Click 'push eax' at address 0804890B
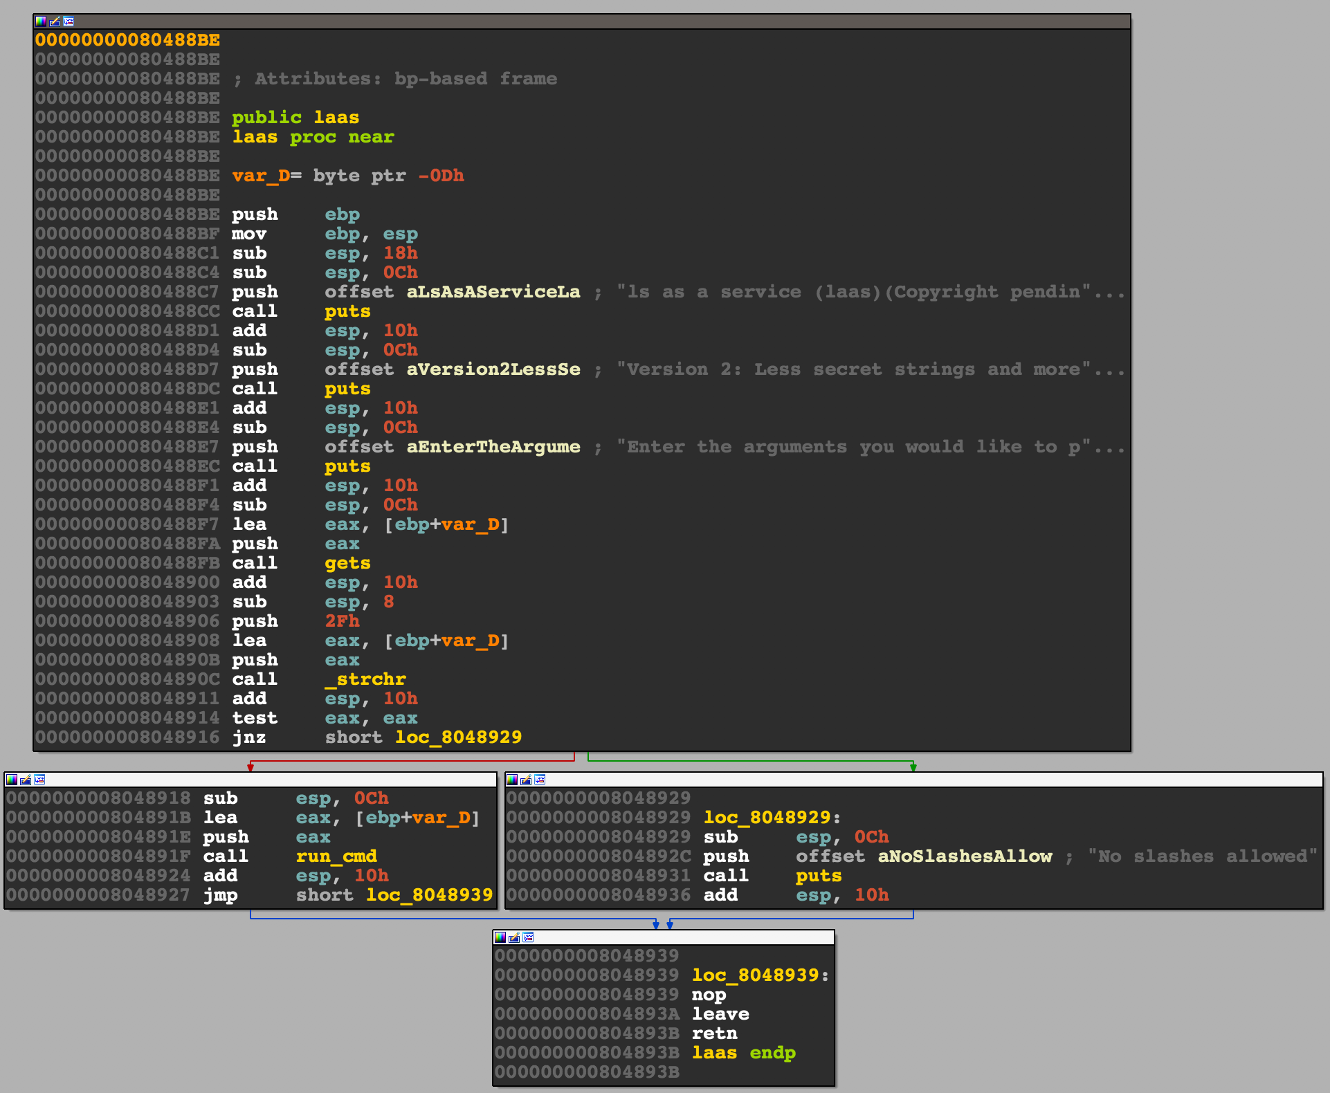Viewport: 1330px width, 1093px height. click(295, 660)
